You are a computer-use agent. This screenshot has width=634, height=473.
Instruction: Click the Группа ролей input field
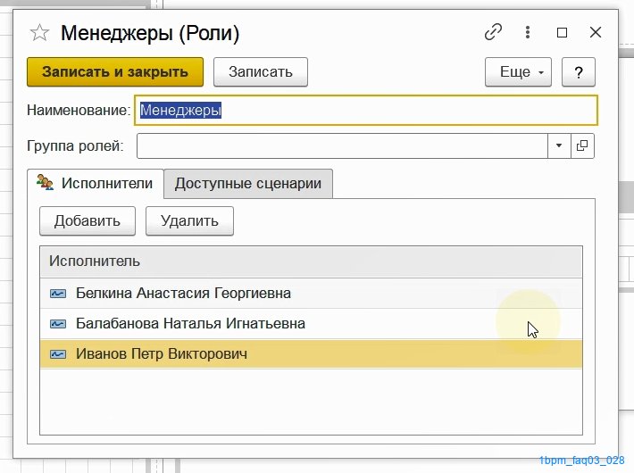pos(342,145)
